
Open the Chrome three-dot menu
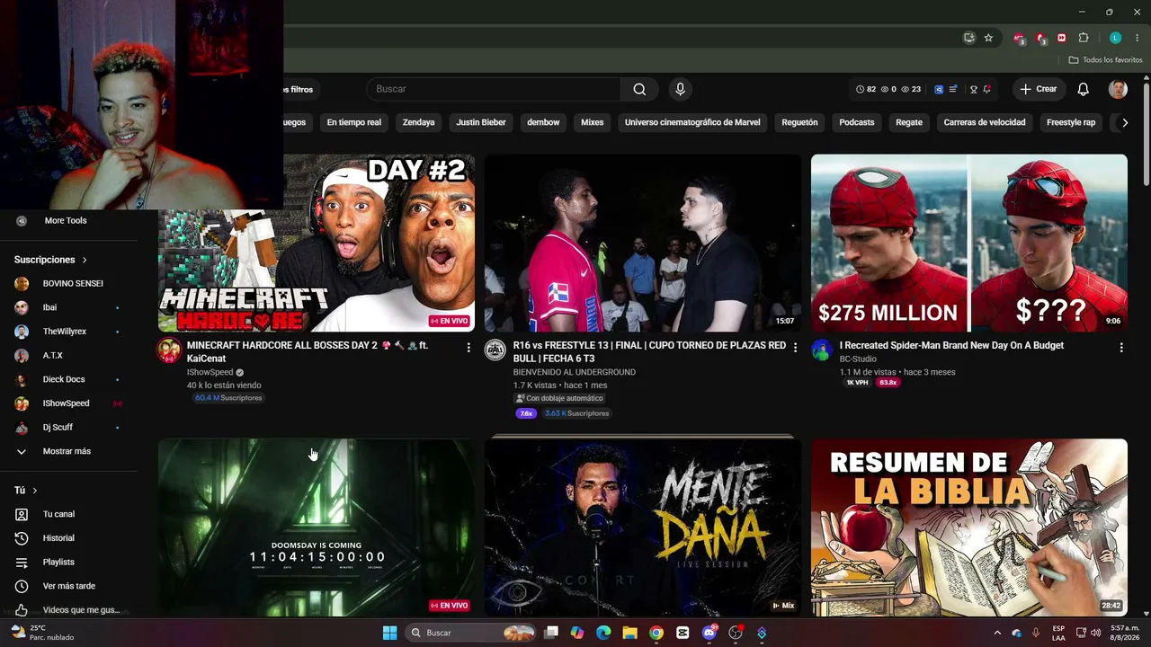[x=1138, y=38]
